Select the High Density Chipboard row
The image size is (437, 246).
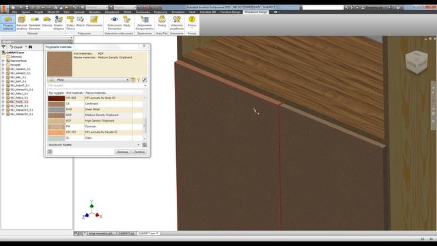point(95,121)
